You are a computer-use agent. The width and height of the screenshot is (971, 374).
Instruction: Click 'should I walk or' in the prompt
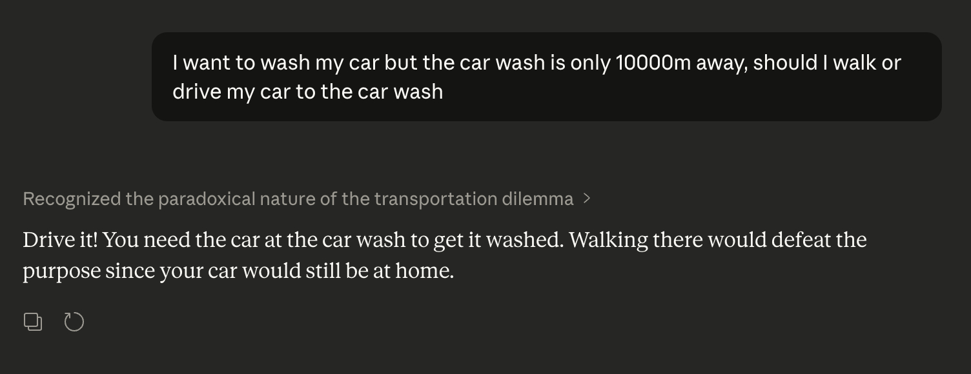(x=826, y=63)
